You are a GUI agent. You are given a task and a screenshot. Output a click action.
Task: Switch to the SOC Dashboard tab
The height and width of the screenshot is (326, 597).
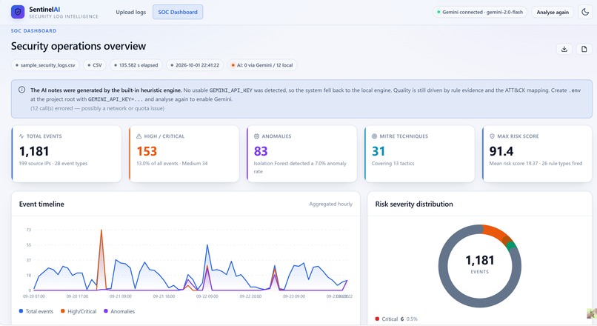178,12
